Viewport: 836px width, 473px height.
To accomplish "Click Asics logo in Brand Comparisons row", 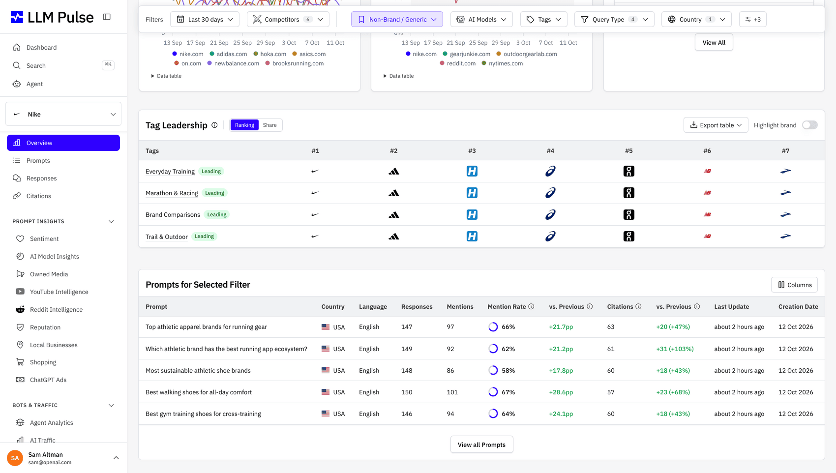I will 550,215.
